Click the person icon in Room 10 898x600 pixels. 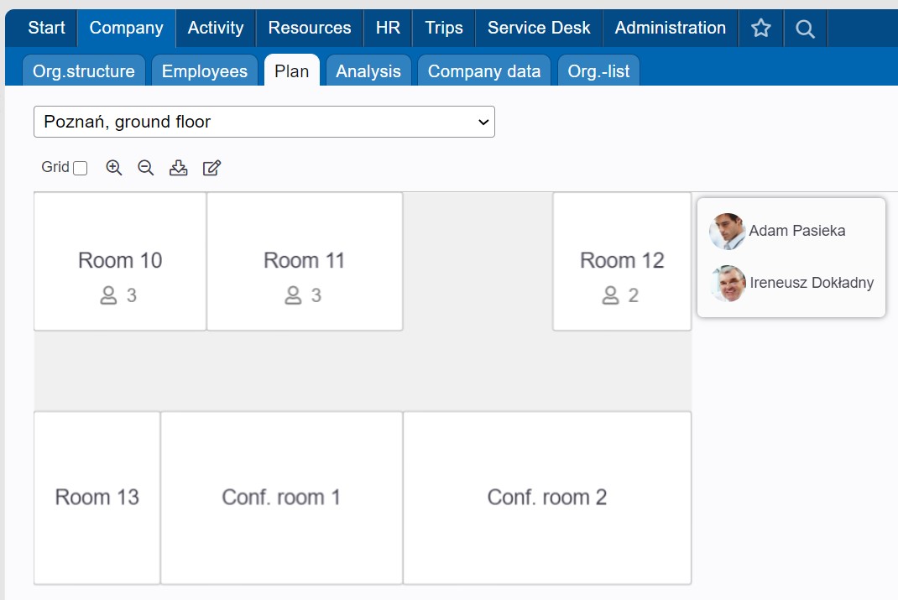click(108, 295)
